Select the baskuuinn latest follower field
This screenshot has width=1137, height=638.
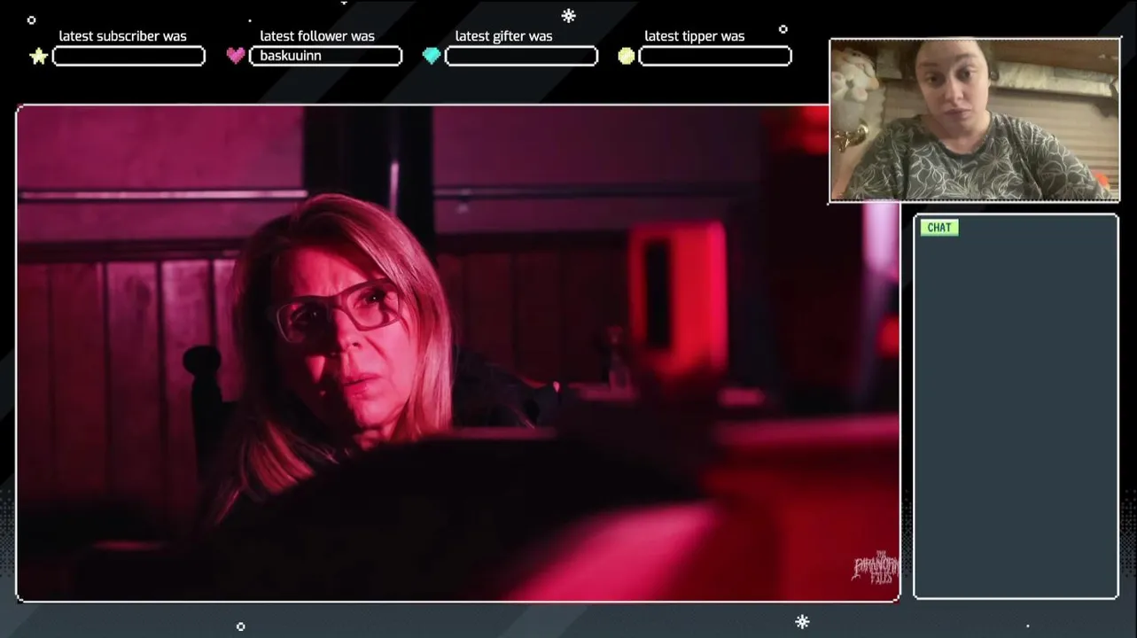click(x=325, y=56)
